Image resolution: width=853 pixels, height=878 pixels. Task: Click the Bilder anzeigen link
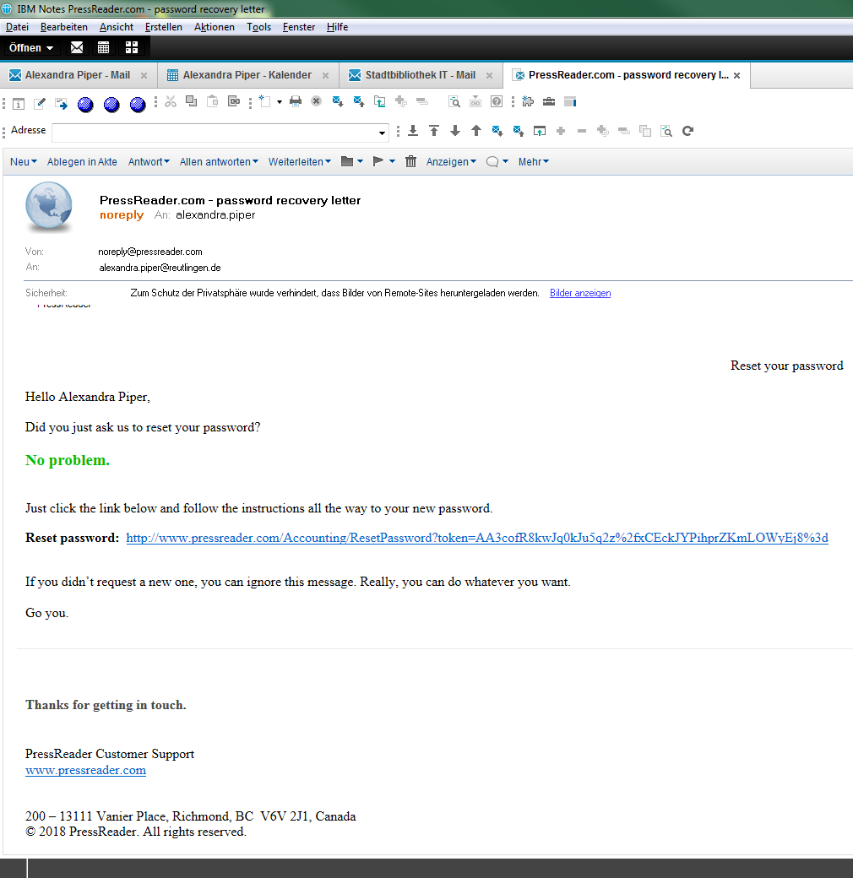click(x=579, y=293)
